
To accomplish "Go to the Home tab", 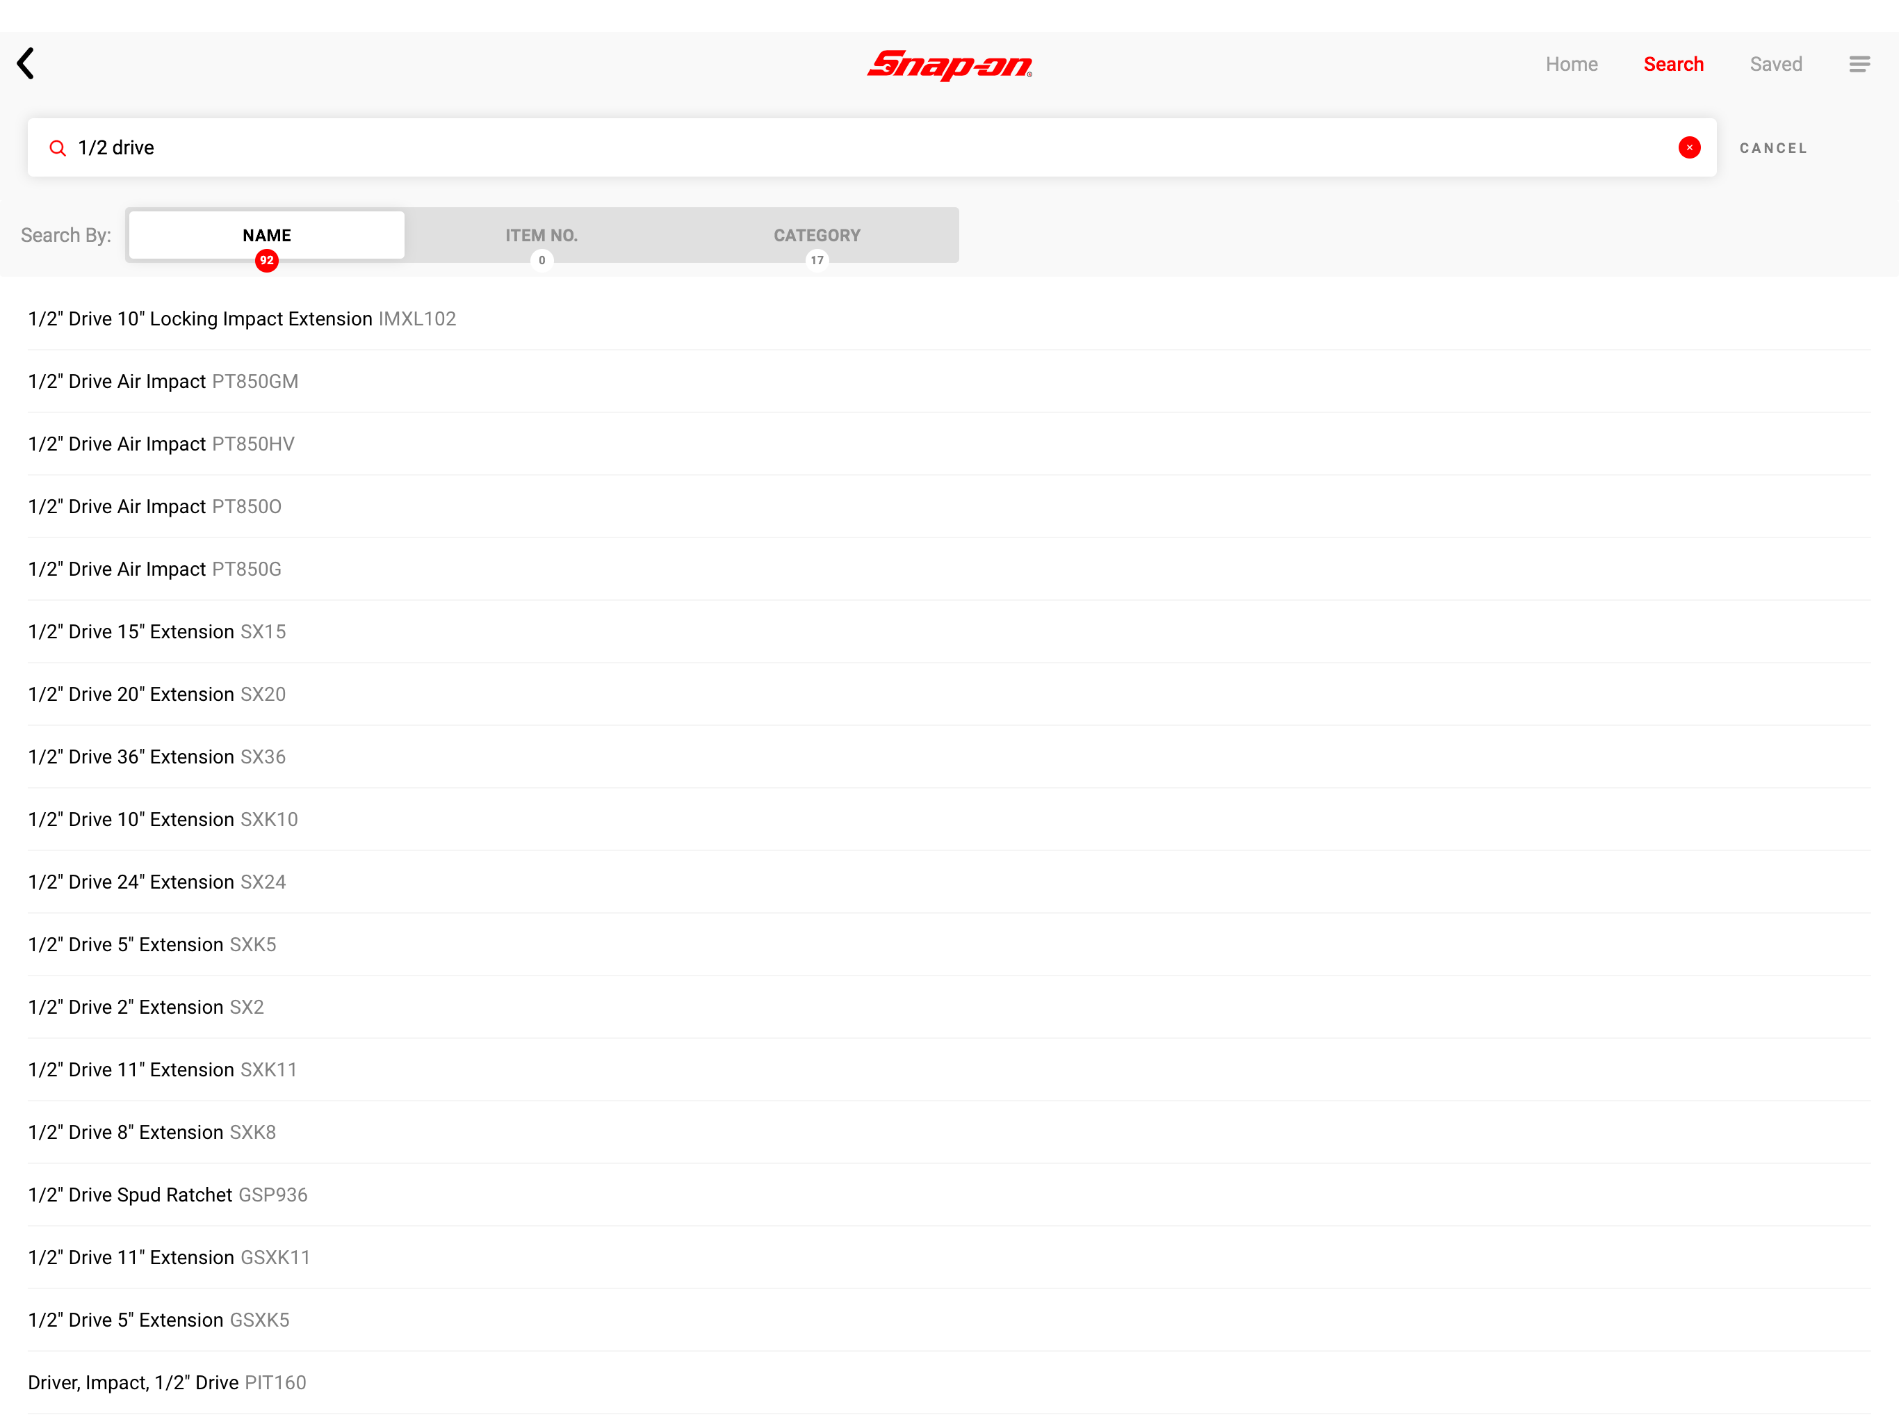I will point(1571,65).
